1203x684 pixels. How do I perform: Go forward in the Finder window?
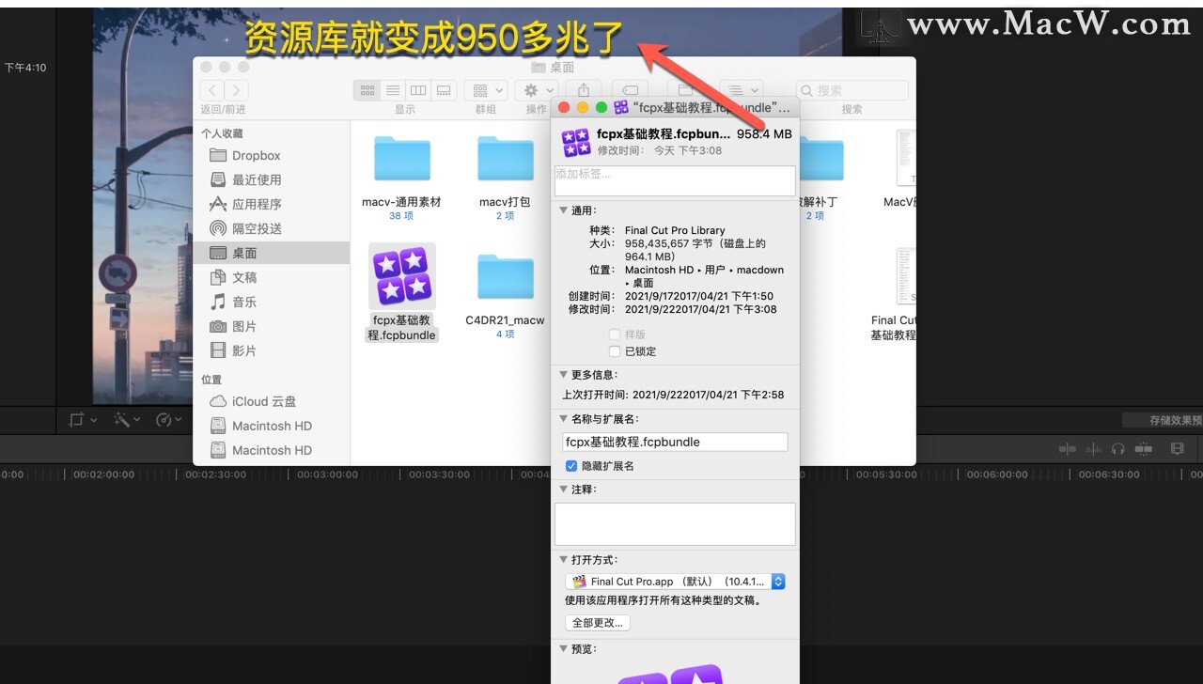tap(237, 90)
